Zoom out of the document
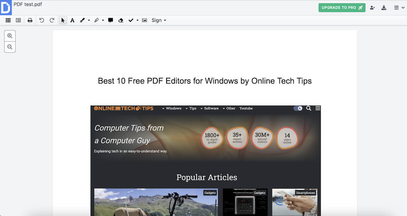 [x=10, y=47]
